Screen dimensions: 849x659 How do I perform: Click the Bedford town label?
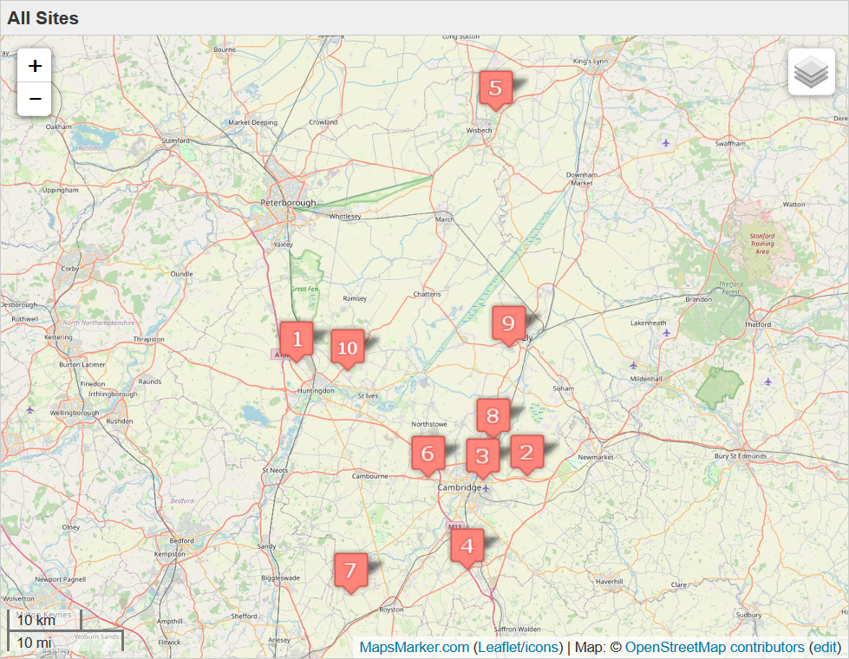pyautogui.click(x=181, y=541)
